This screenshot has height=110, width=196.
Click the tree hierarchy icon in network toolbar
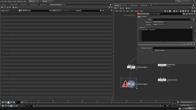168,11
